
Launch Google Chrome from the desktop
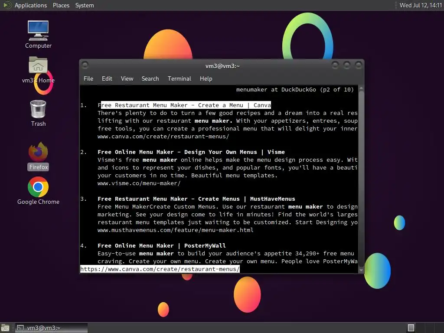coord(38,191)
